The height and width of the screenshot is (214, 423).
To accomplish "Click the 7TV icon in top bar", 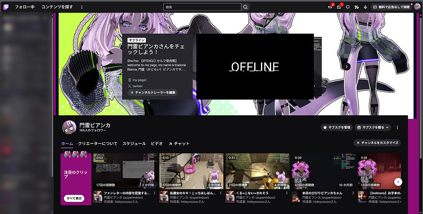I will click(x=356, y=7).
